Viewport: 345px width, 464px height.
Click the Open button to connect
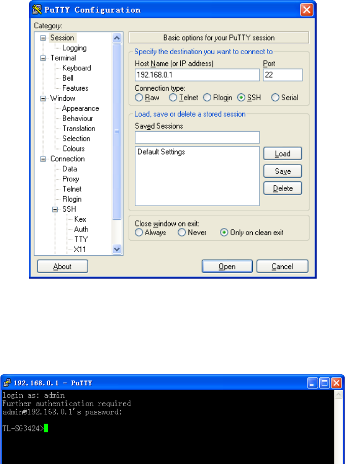coord(227,266)
